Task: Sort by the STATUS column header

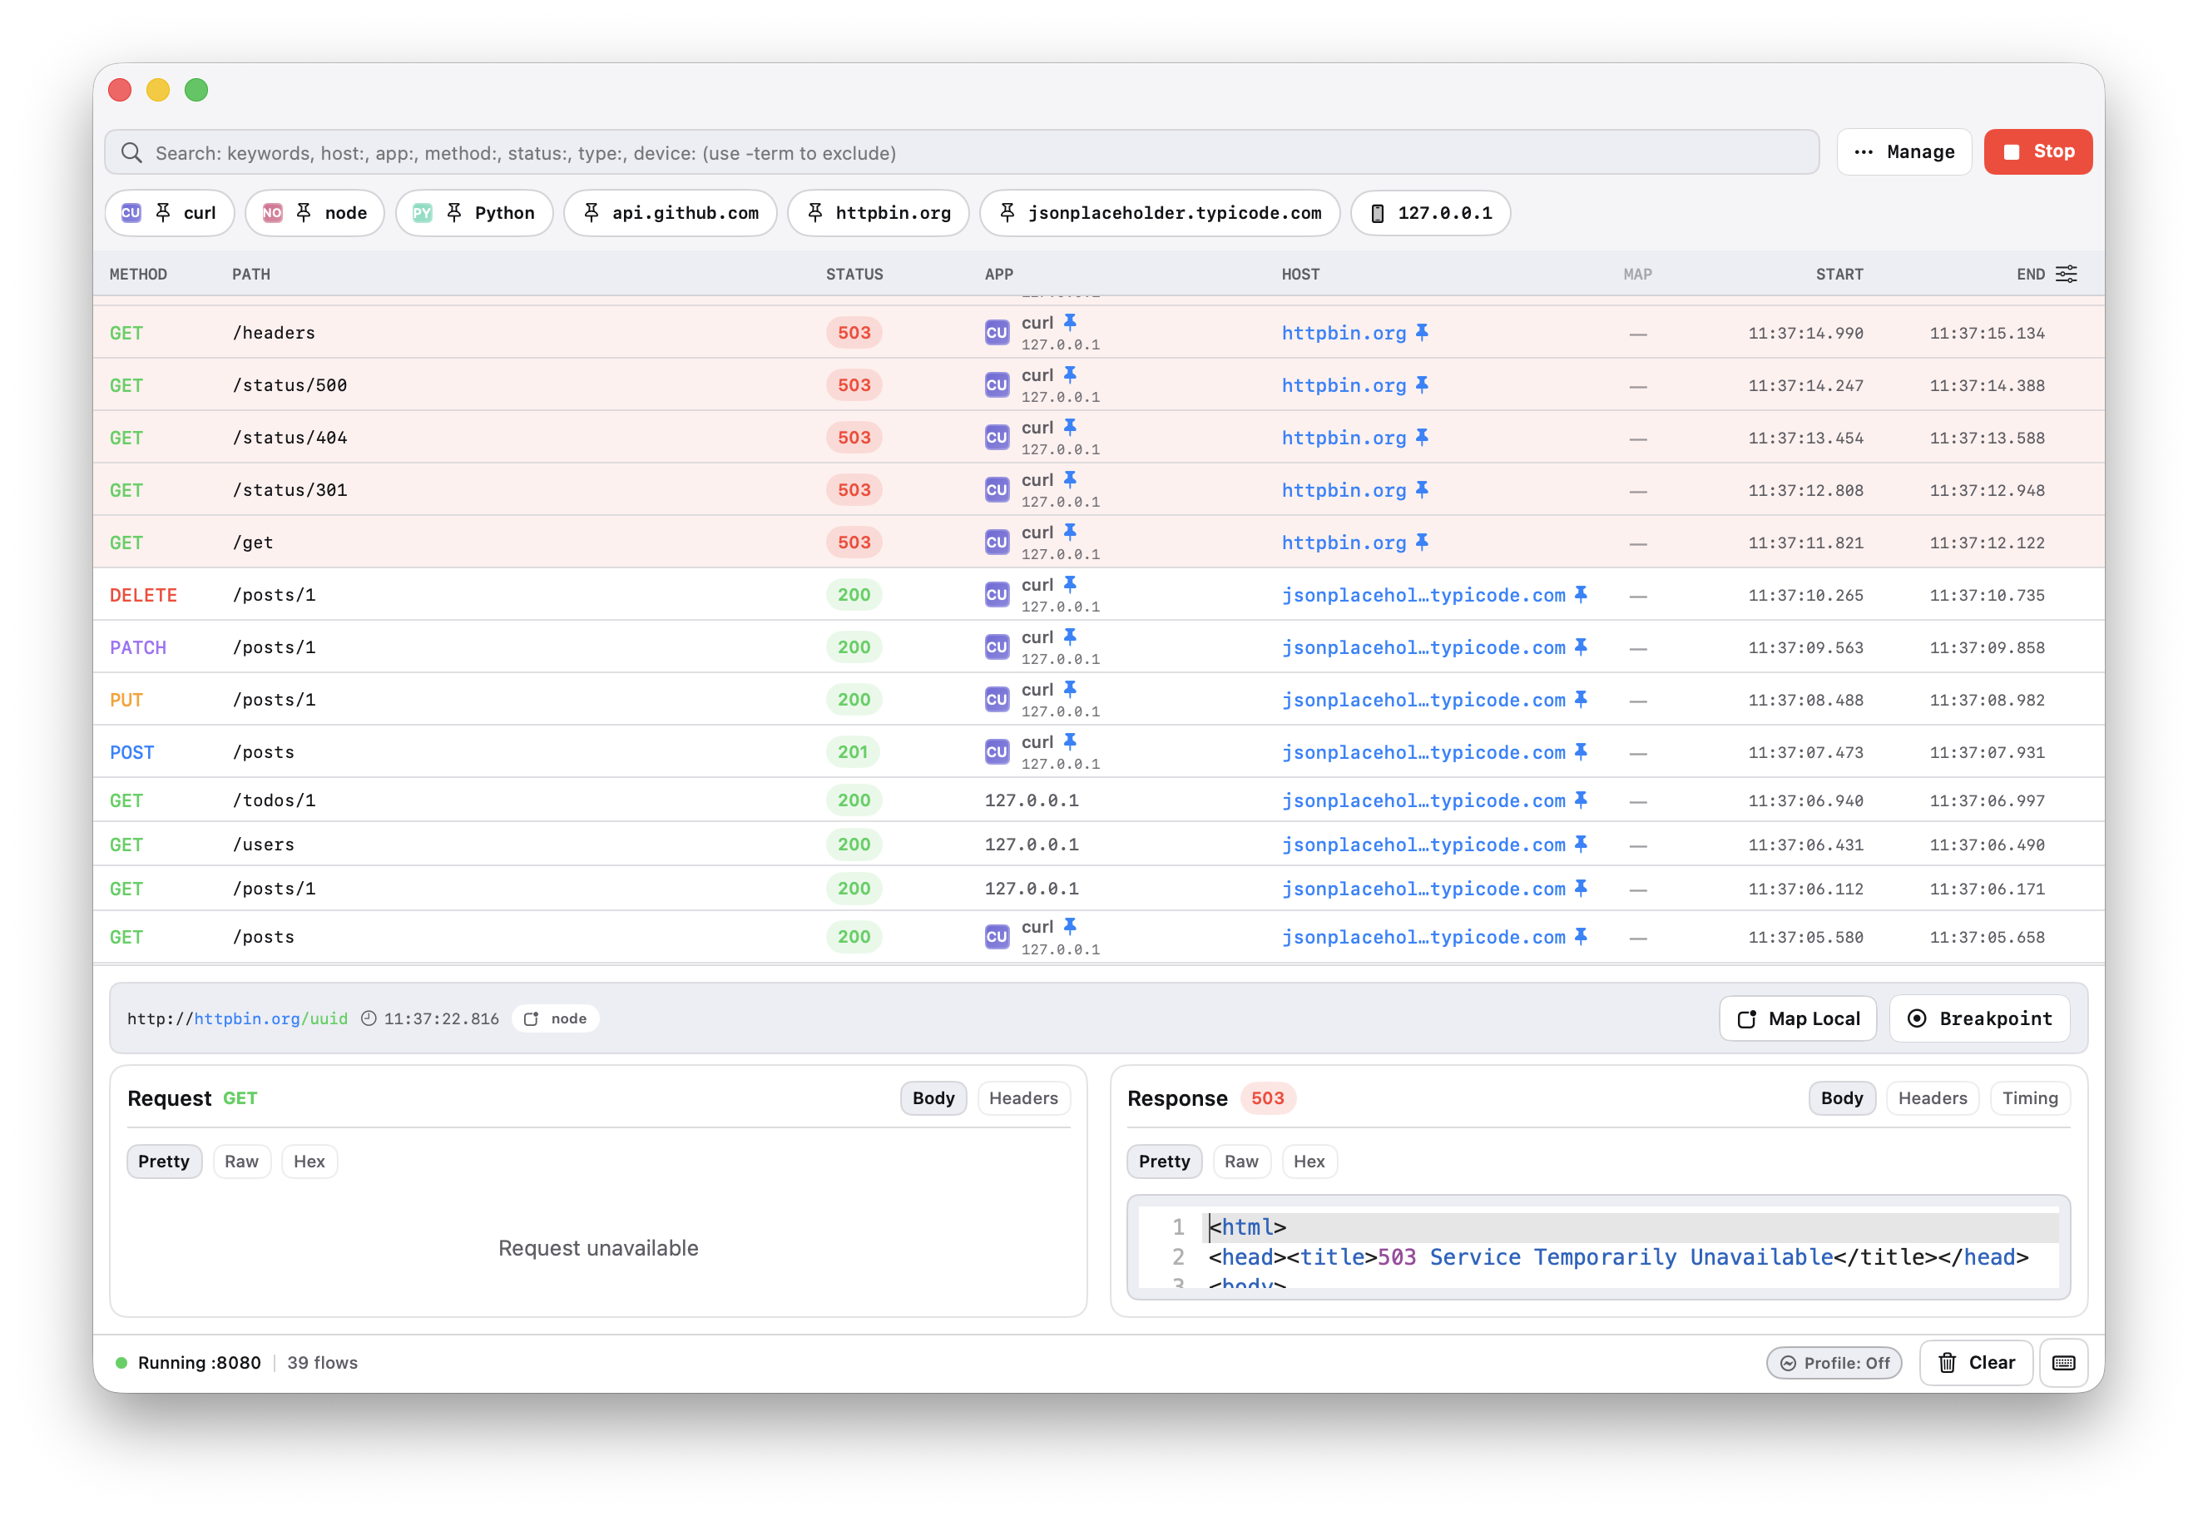Action: click(854, 275)
